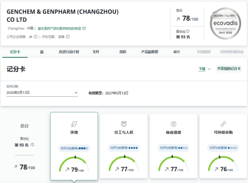Image resolution: width=248 pixels, height=183 pixels.
Task: Click the info icon beside 评估范围 实体
Action: pyautogui.click(x=68, y=37)
